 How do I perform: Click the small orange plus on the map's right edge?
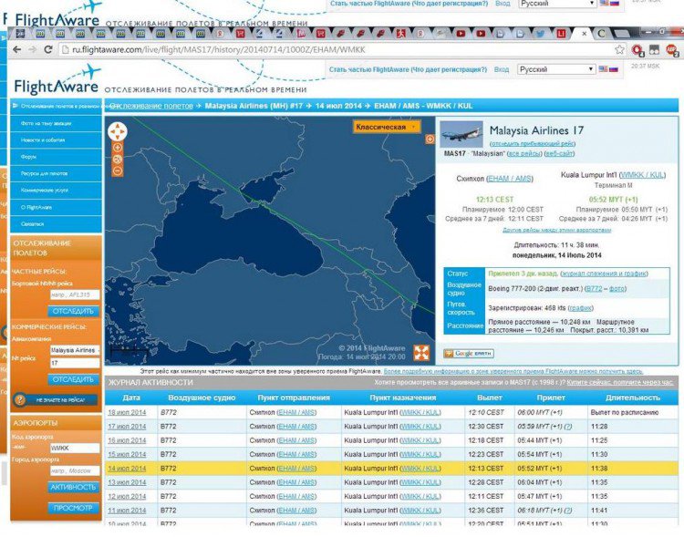click(430, 141)
